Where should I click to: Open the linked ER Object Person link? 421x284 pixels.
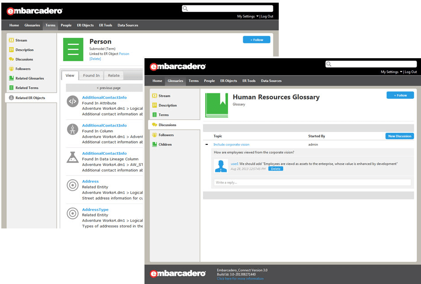(x=124, y=54)
